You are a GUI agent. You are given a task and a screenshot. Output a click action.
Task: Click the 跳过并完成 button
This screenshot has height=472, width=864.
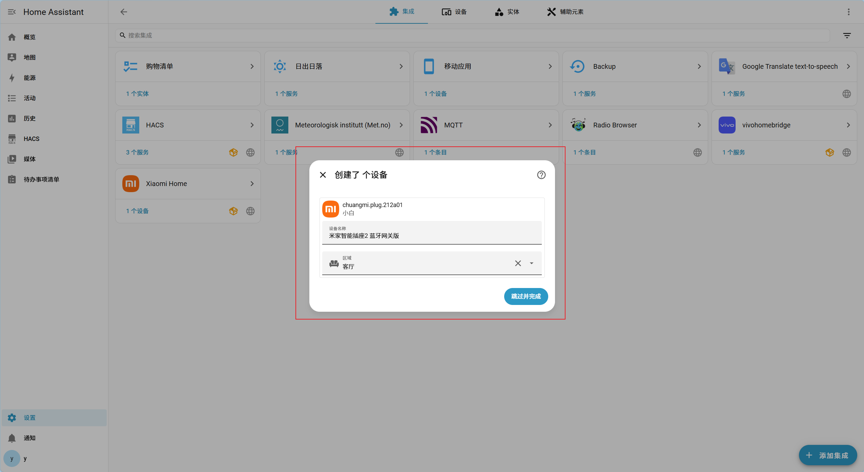tap(526, 296)
